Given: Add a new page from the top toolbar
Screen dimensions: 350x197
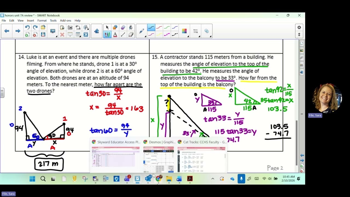Looking at the screenshot, I should tap(27, 35).
